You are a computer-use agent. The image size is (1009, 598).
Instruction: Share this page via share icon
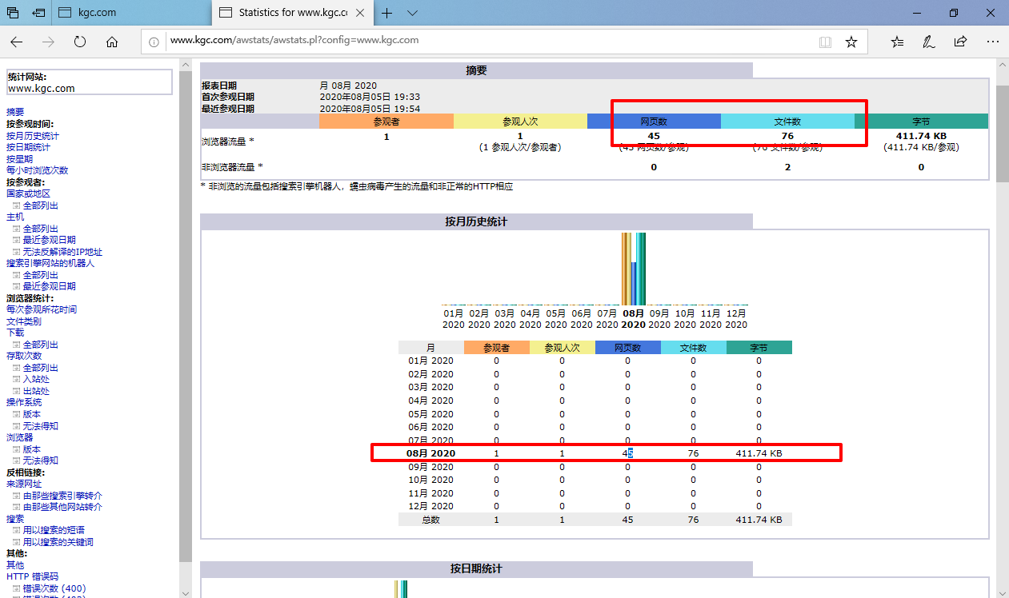click(x=960, y=42)
